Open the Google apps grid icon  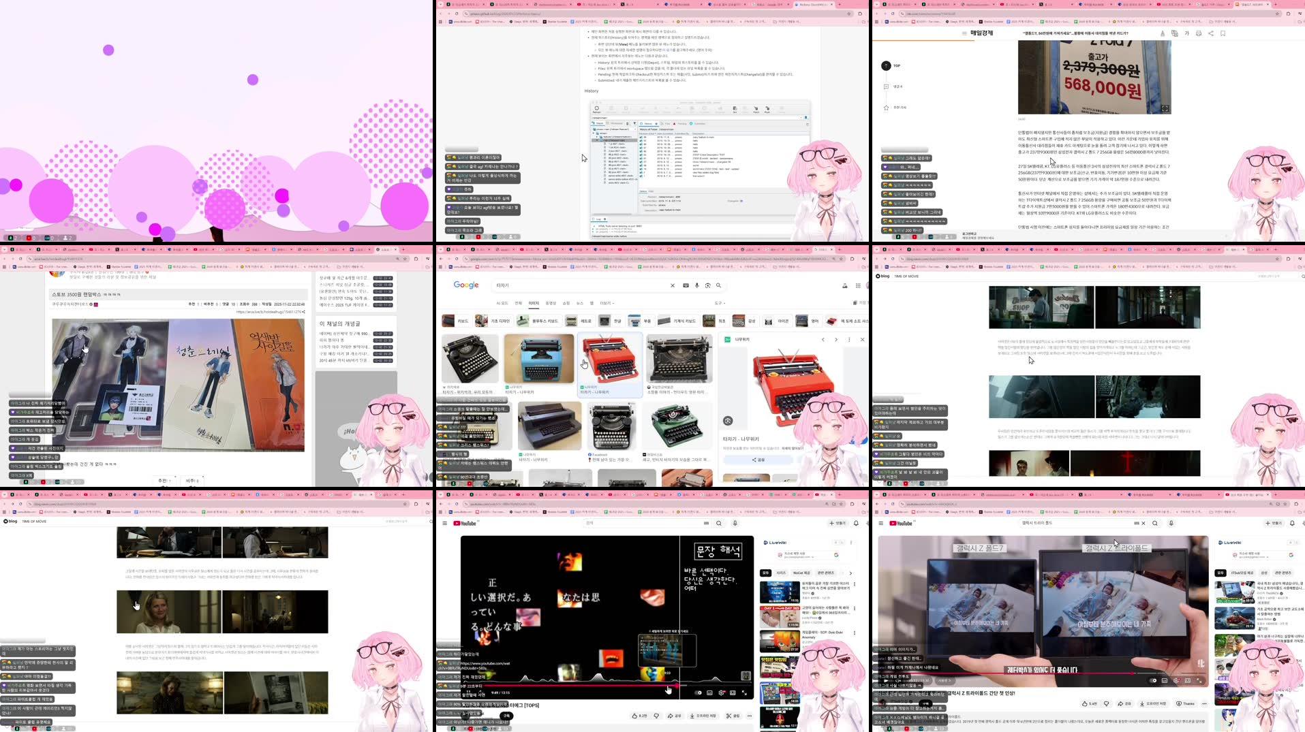(x=857, y=285)
